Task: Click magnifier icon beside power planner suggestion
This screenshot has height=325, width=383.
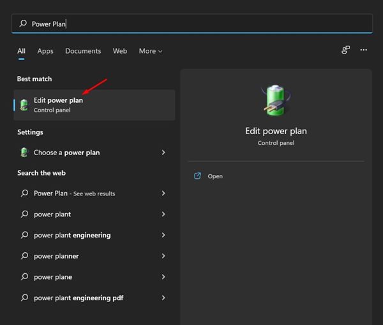Action: (24, 256)
